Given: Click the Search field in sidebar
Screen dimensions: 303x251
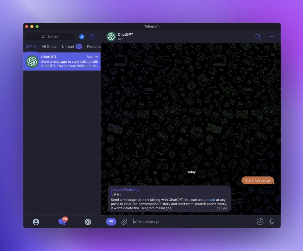Looking at the screenshot, I should tap(50, 37).
